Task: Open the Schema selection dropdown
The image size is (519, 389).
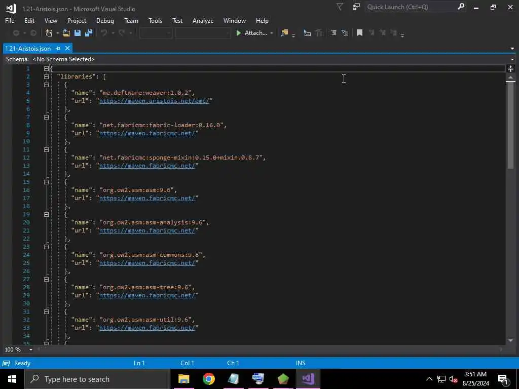Action: pos(512,59)
